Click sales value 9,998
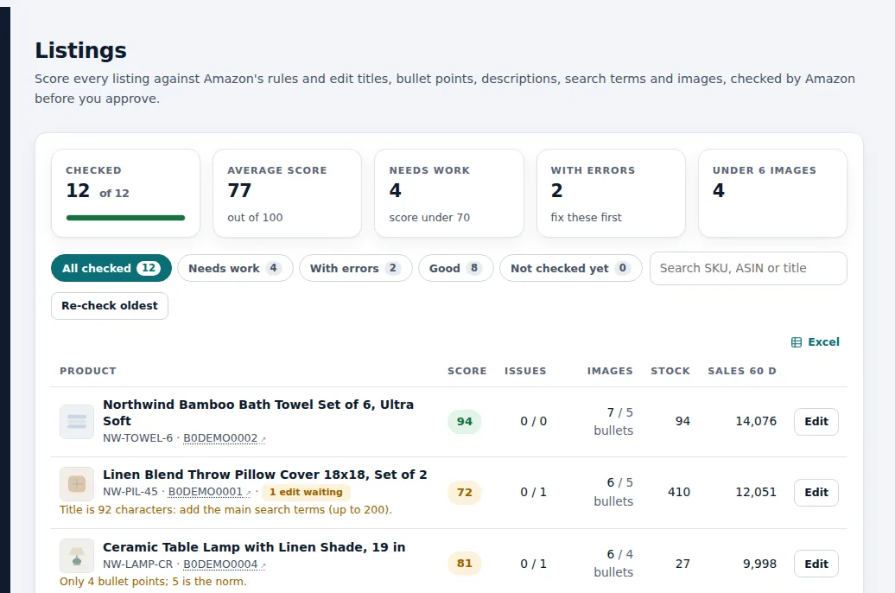 (x=759, y=564)
